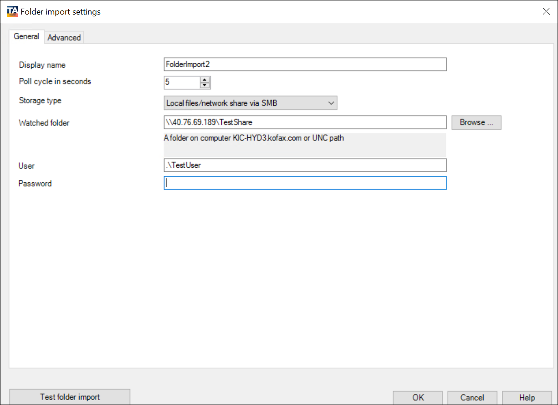Viewport: 558px width, 405px height.
Task: Focus the Password input field
Action: coord(305,183)
